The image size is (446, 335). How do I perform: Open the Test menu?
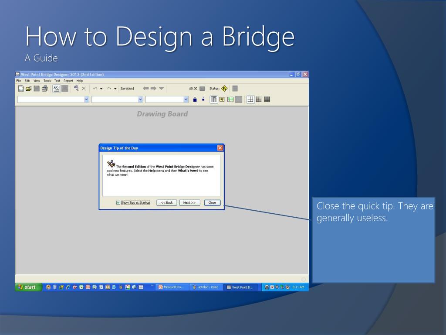tap(57, 81)
